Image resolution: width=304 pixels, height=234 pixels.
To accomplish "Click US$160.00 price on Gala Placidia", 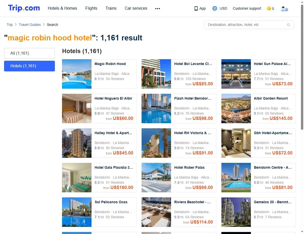I will (x=122, y=187).
